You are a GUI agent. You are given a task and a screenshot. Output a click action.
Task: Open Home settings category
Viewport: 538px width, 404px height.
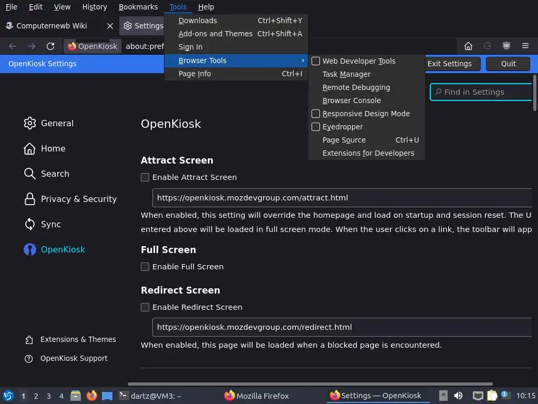pos(45,148)
